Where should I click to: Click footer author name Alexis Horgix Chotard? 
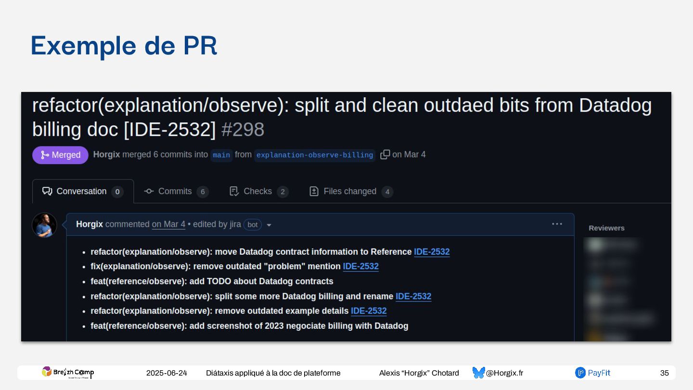tap(419, 373)
